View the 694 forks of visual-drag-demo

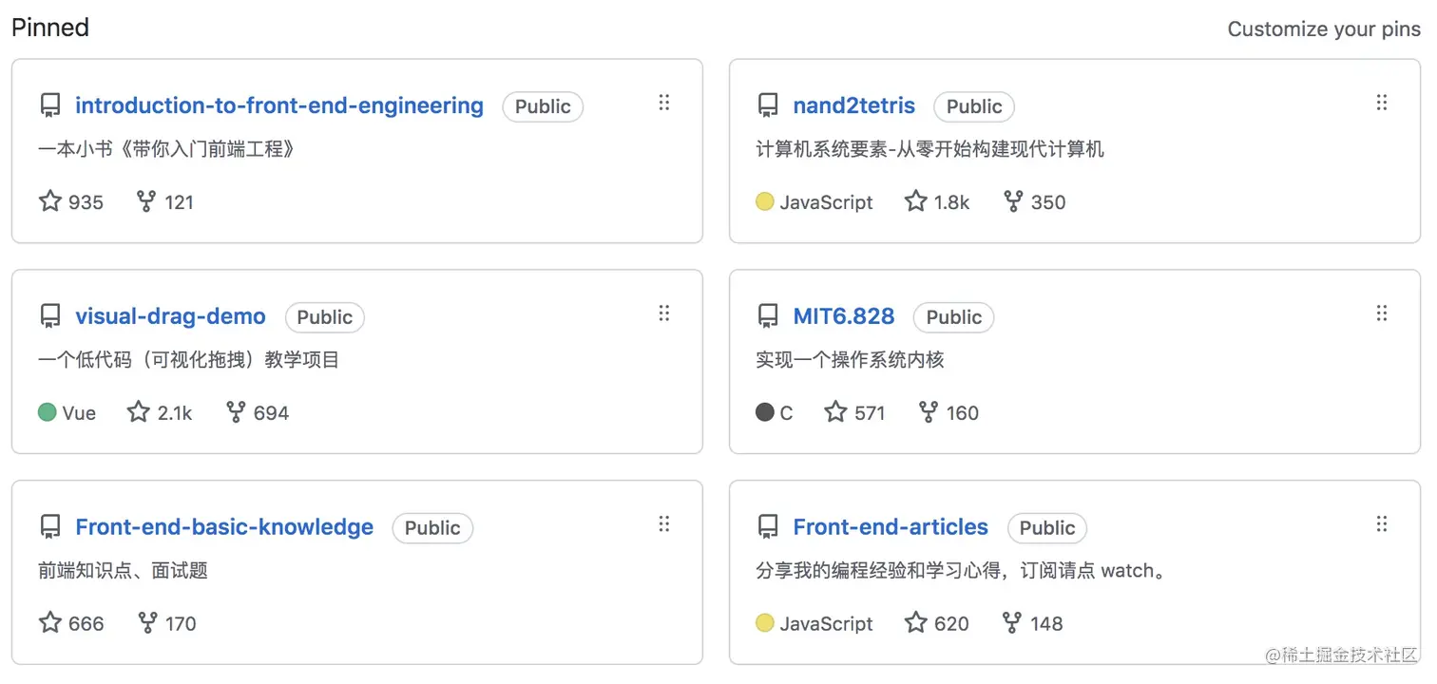pos(258,412)
